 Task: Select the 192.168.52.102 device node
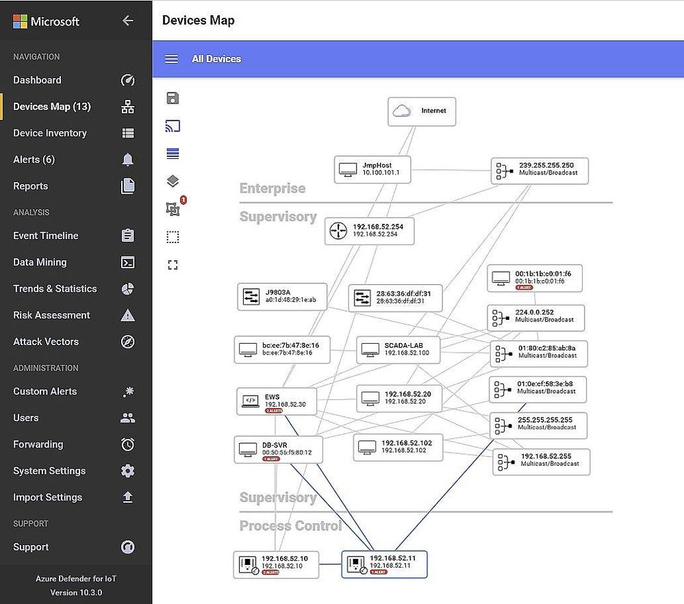(398, 447)
